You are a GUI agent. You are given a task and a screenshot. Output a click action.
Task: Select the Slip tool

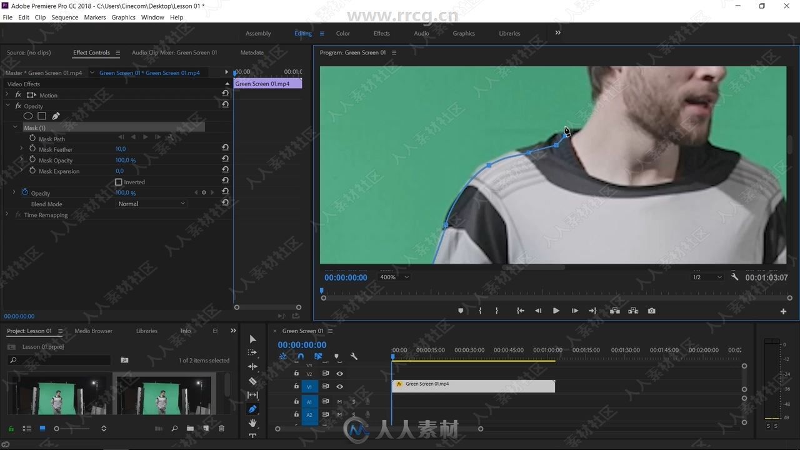(x=252, y=395)
